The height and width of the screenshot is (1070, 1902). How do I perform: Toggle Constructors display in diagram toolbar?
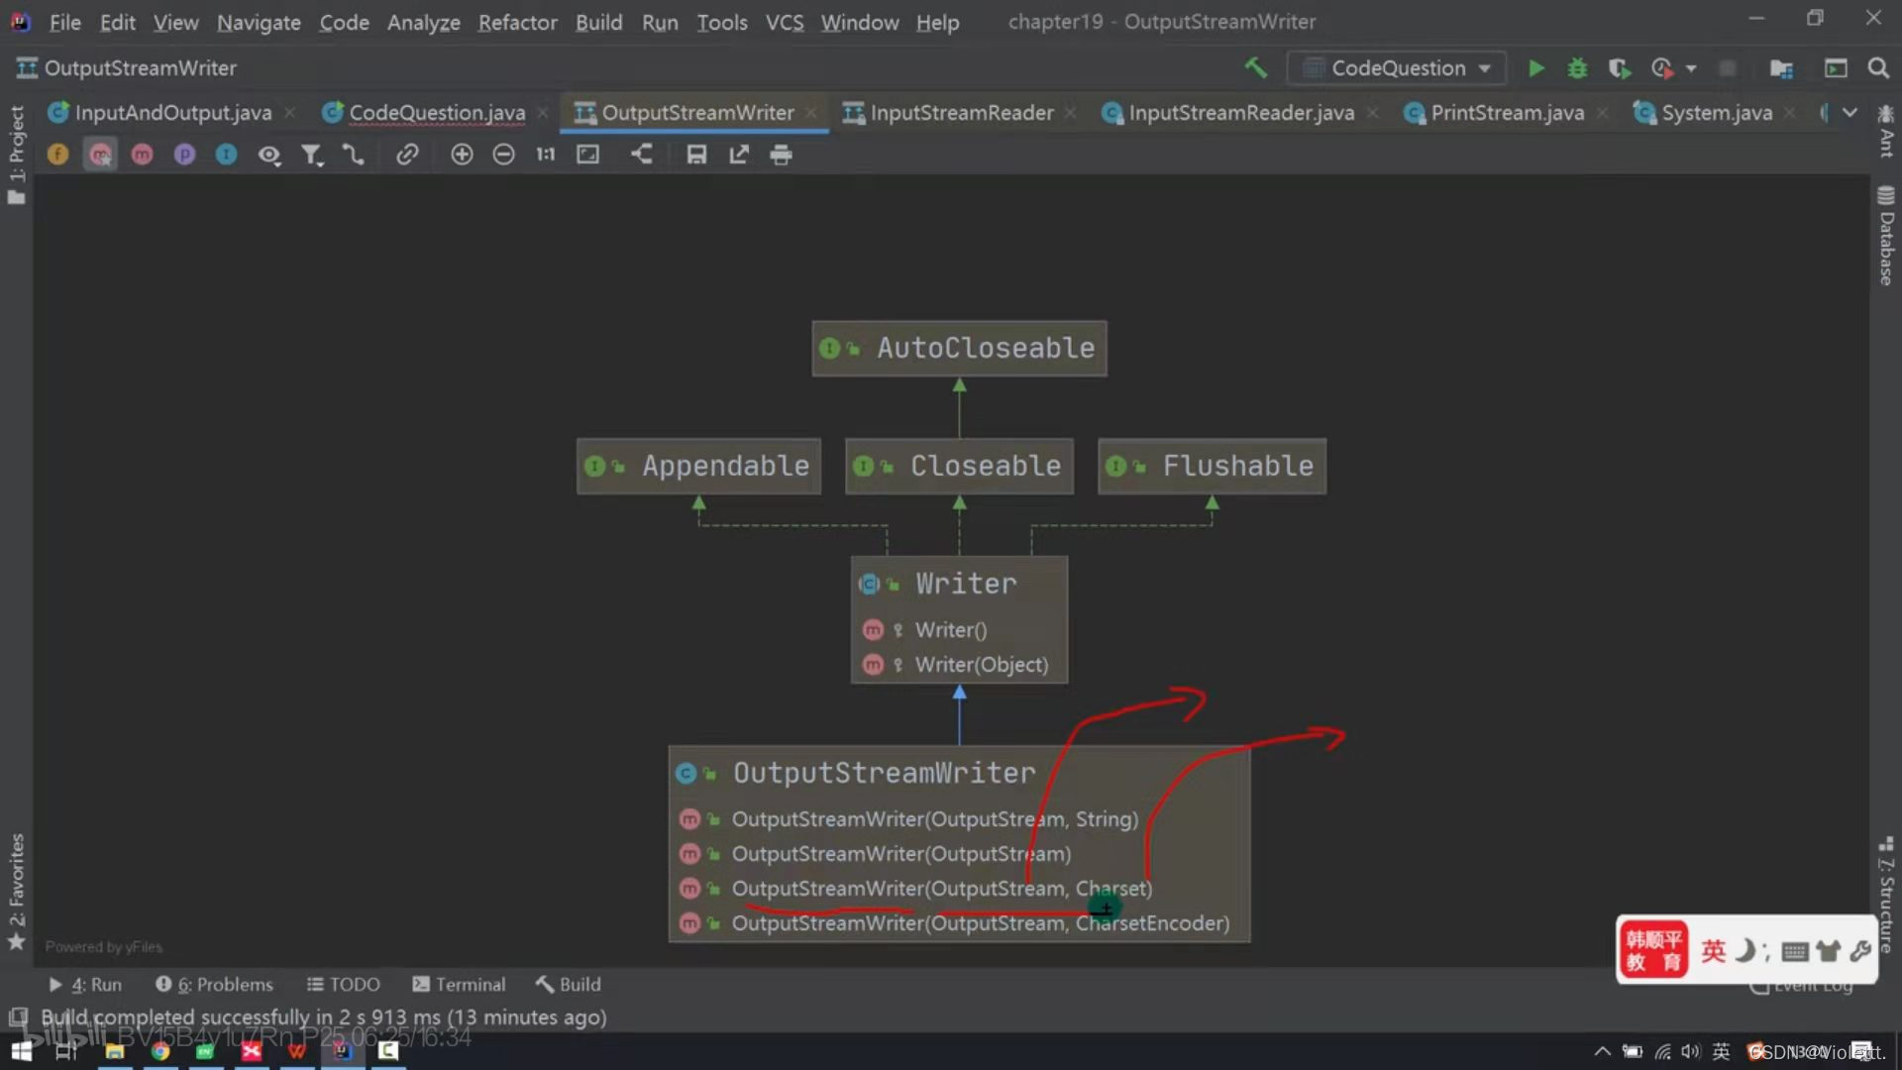pyautogui.click(x=100, y=155)
